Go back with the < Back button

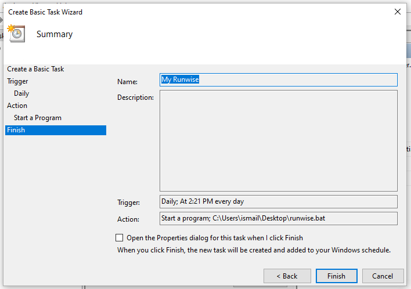287,276
